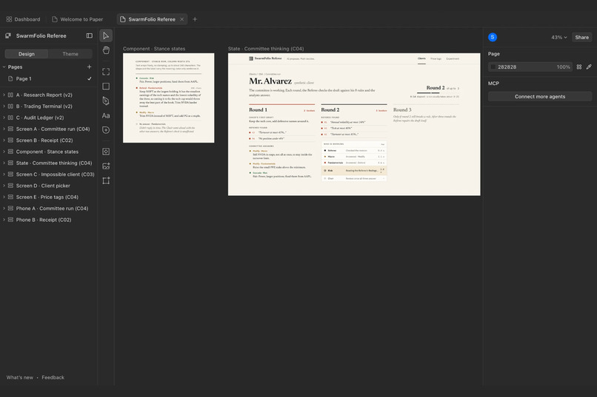Expand State - Committee thinking layer
597x397 pixels.
coord(4,163)
